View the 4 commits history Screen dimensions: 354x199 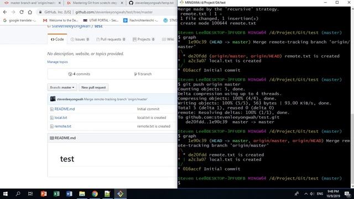click(x=79, y=74)
